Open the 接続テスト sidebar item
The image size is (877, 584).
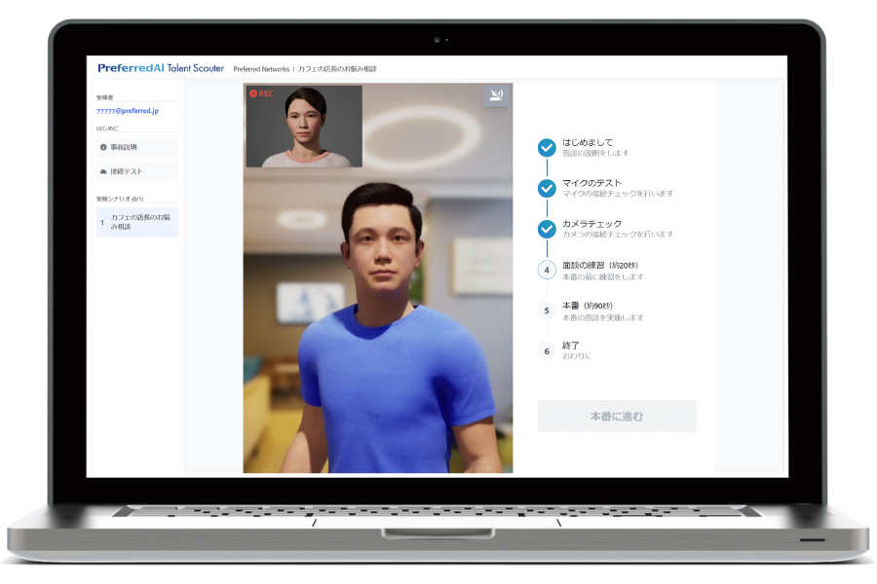(x=136, y=171)
